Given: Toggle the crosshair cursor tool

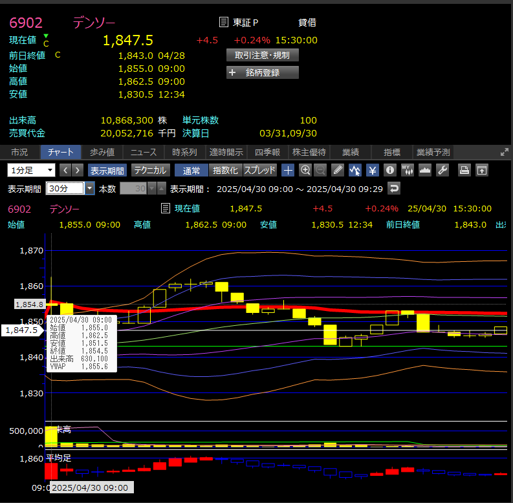Looking at the screenshot, I should pos(288,171).
